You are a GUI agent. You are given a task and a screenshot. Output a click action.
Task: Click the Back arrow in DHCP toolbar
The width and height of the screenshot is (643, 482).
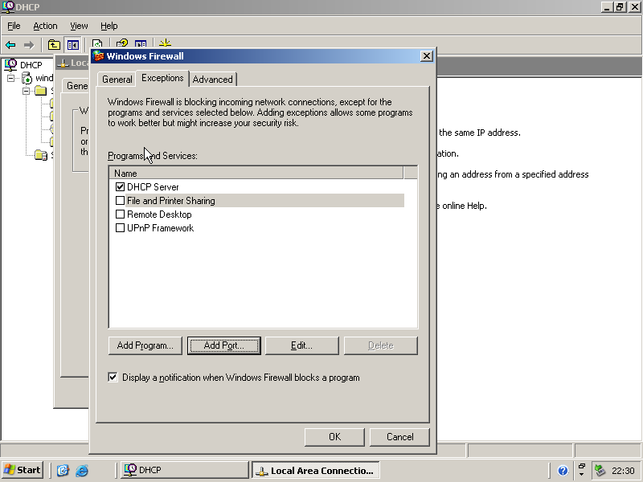[x=10, y=45]
